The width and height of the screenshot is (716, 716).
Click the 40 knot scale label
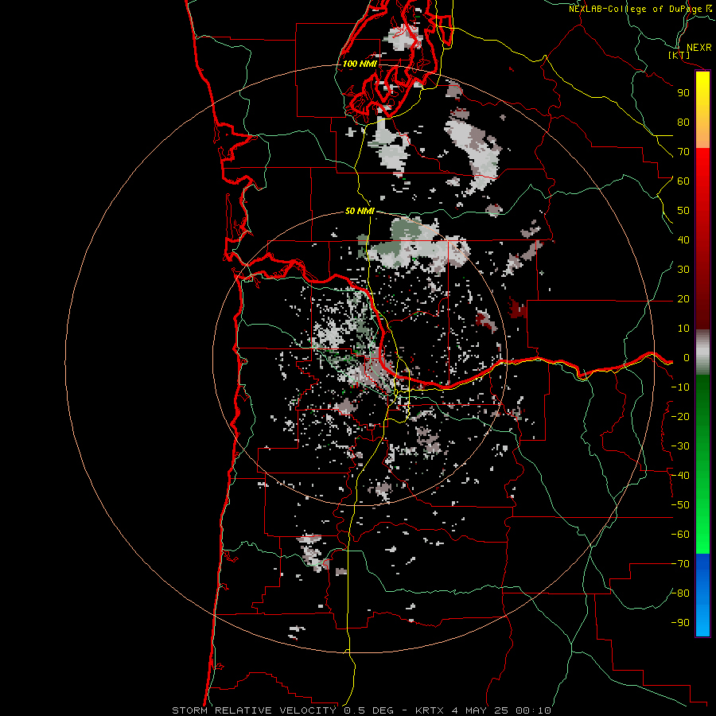coord(683,240)
